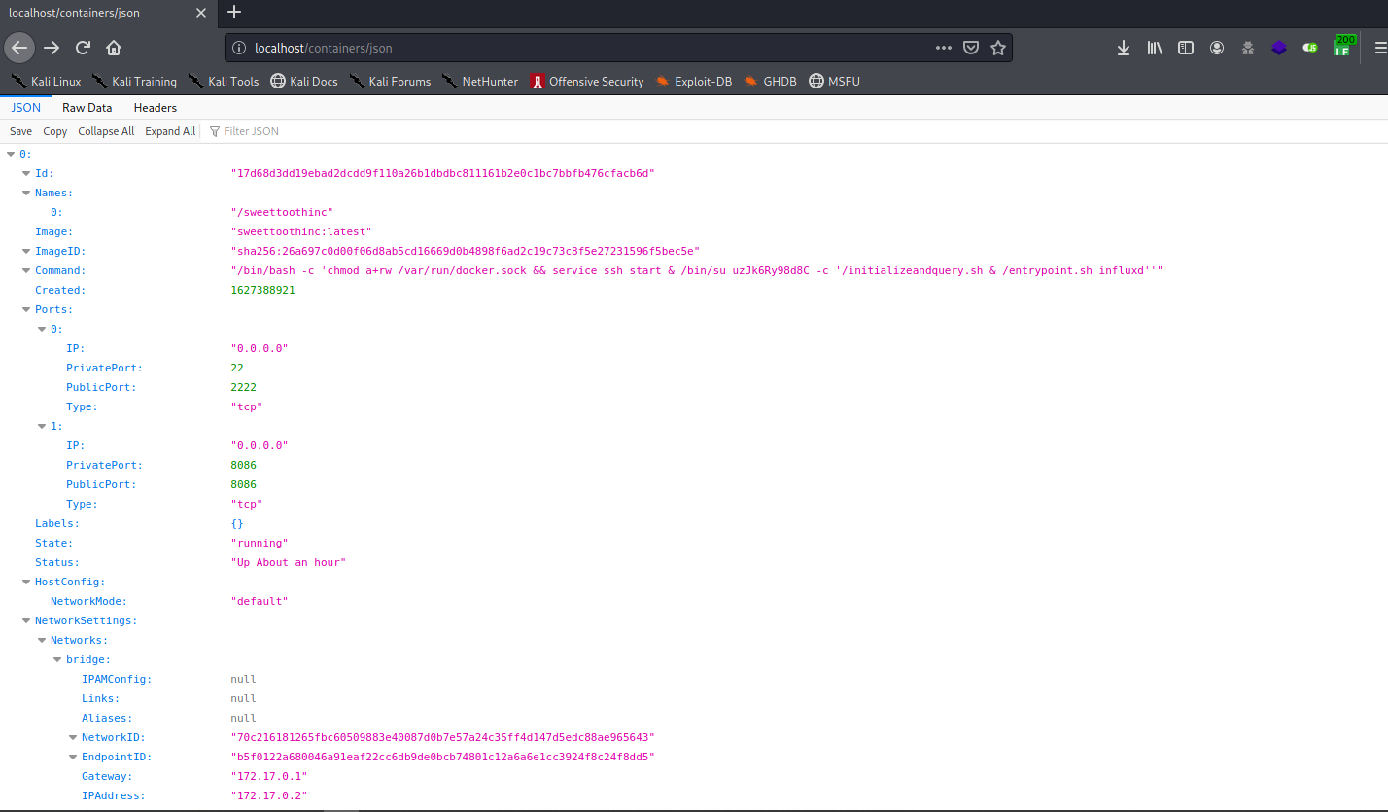Save page to Pocket
The height and width of the screenshot is (812, 1388).
click(x=971, y=48)
